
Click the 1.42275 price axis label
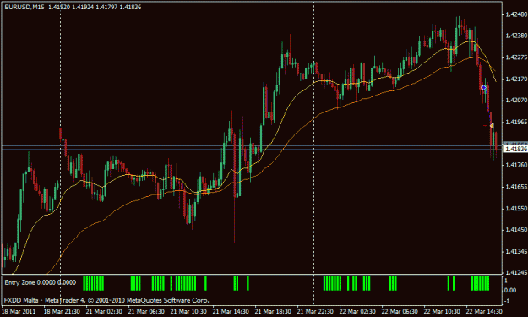516,57
